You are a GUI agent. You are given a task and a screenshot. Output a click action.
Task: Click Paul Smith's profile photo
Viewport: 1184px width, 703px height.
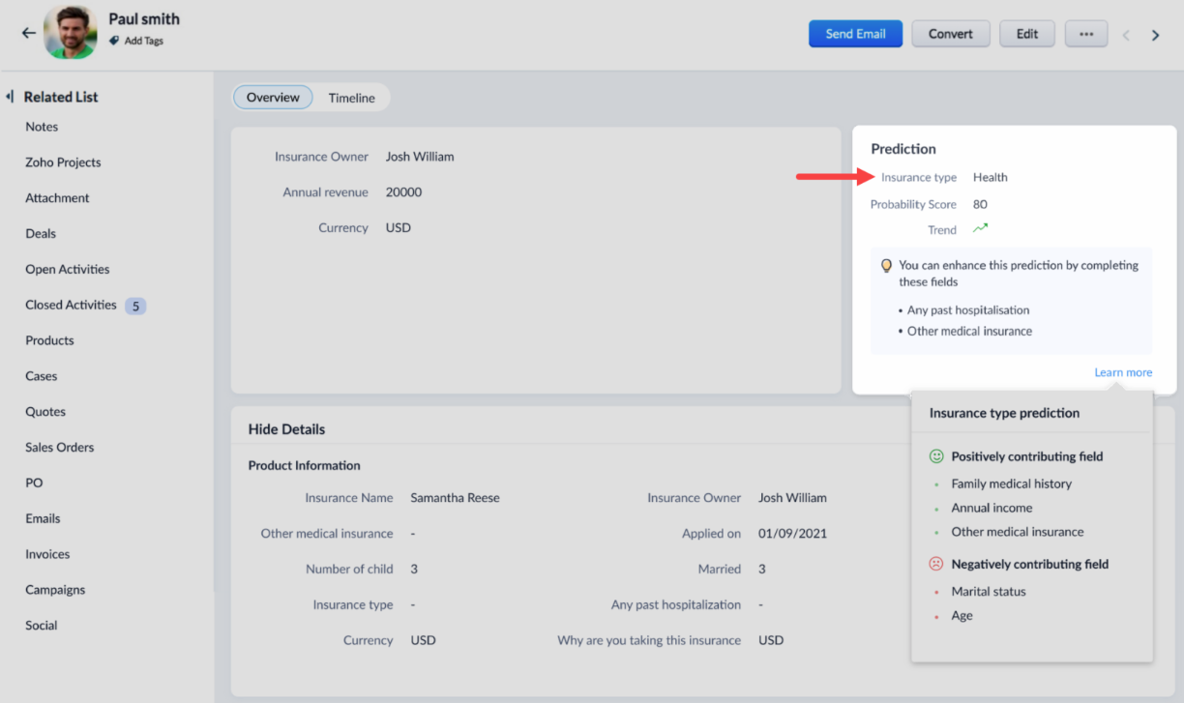coord(71,33)
